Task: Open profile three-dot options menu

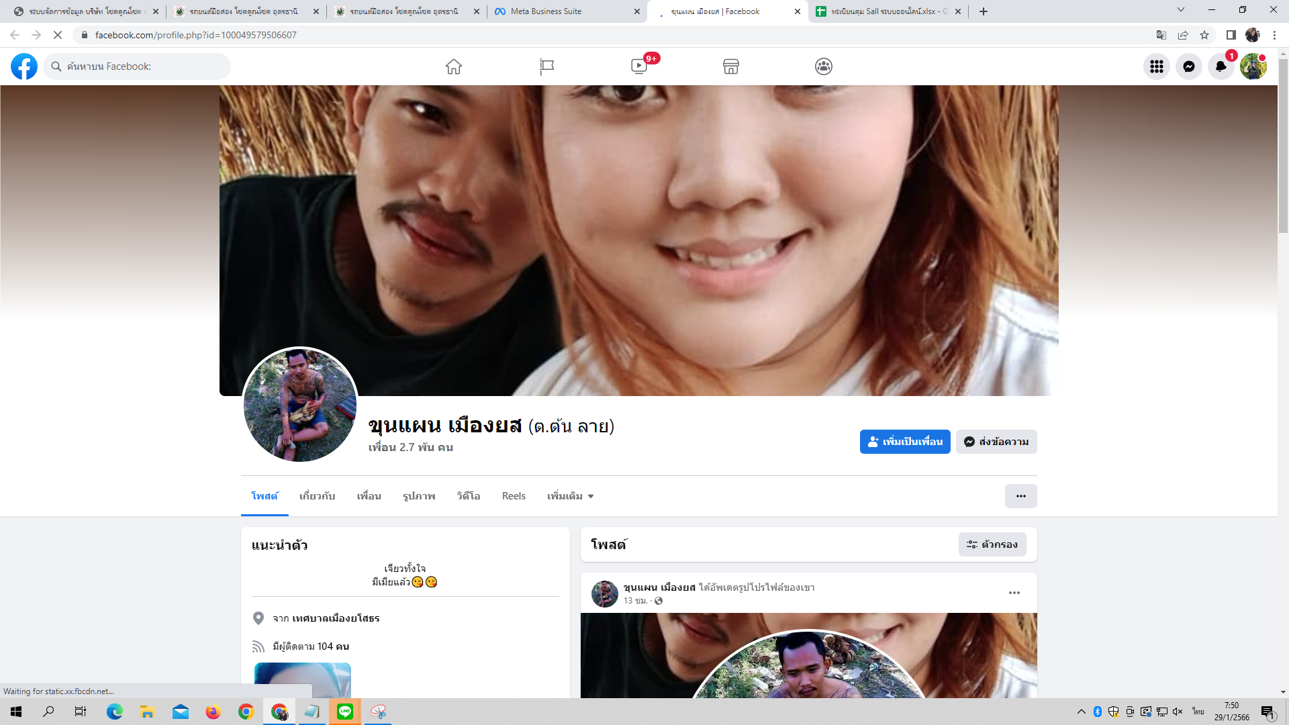Action: pyautogui.click(x=1020, y=496)
